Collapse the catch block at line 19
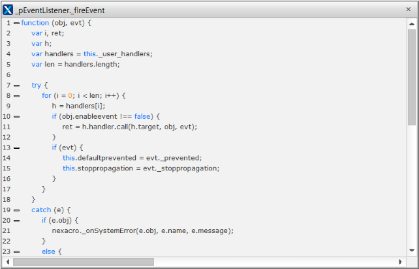This screenshot has height=269, width=419. coord(16,210)
